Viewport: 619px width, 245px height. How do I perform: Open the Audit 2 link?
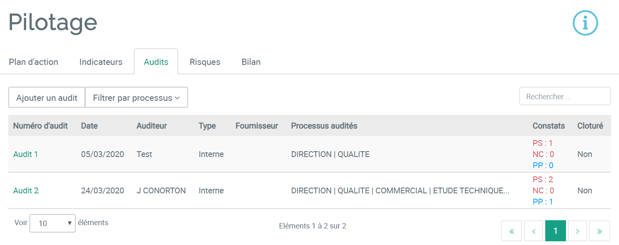(x=26, y=190)
